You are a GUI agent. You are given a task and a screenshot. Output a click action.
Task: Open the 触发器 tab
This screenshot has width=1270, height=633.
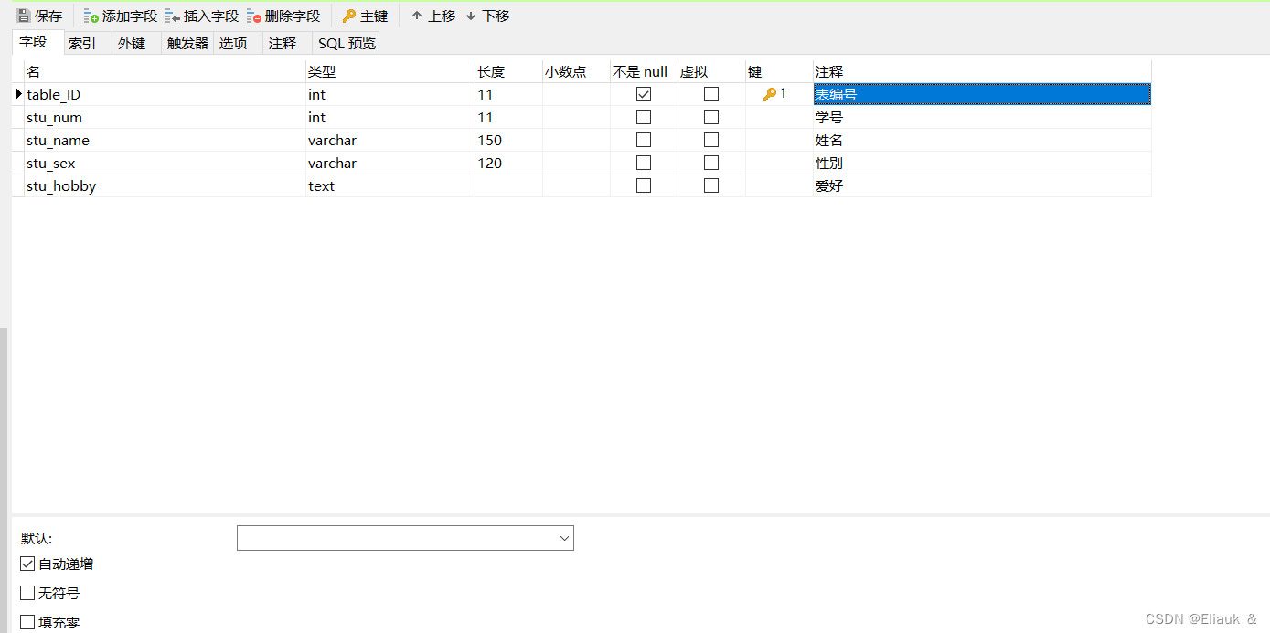(x=187, y=42)
